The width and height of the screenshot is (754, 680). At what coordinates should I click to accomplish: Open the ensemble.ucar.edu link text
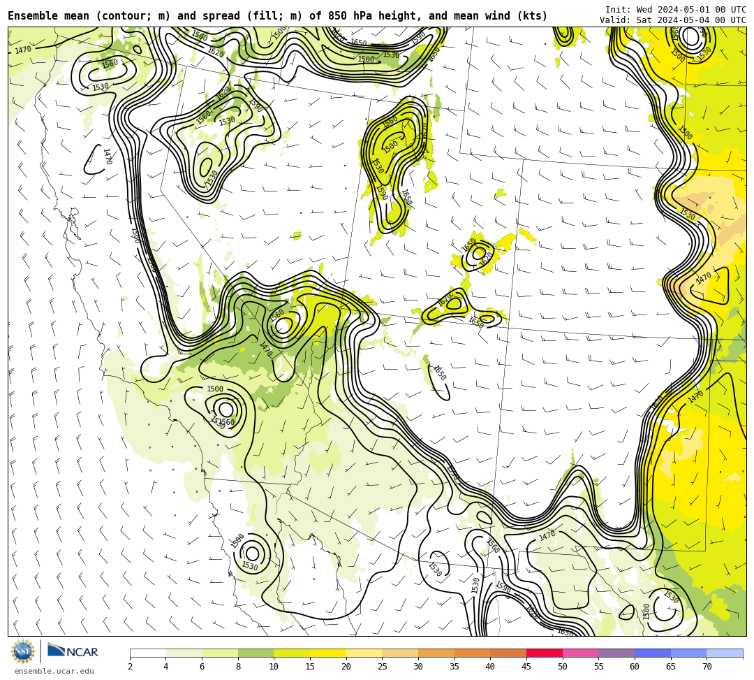[54, 671]
